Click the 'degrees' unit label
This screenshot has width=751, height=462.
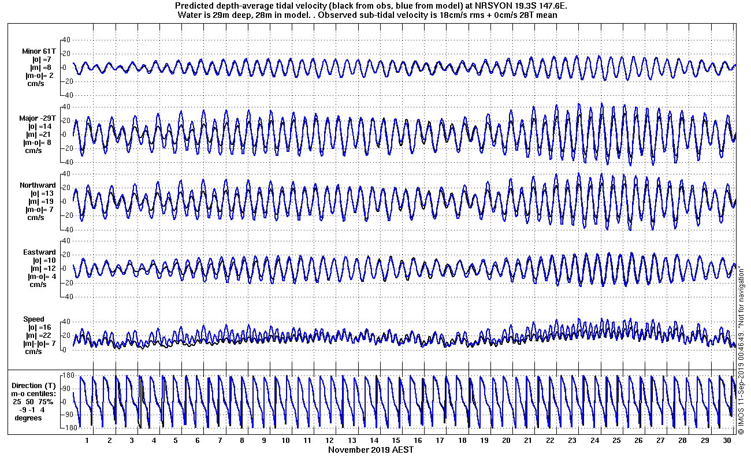click(28, 418)
